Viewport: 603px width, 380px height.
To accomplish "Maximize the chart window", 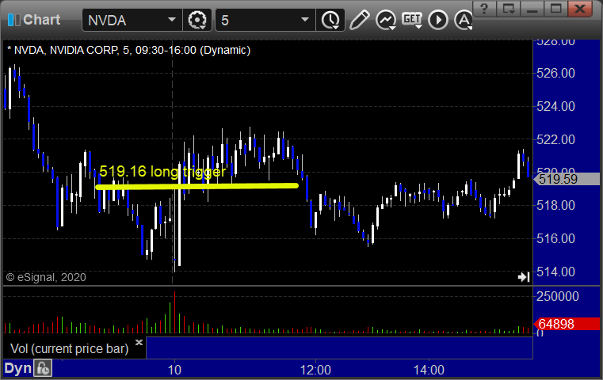I will (555, 8).
